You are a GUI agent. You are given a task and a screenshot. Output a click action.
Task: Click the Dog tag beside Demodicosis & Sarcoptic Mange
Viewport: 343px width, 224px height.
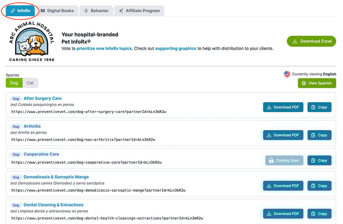click(x=16, y=177)
